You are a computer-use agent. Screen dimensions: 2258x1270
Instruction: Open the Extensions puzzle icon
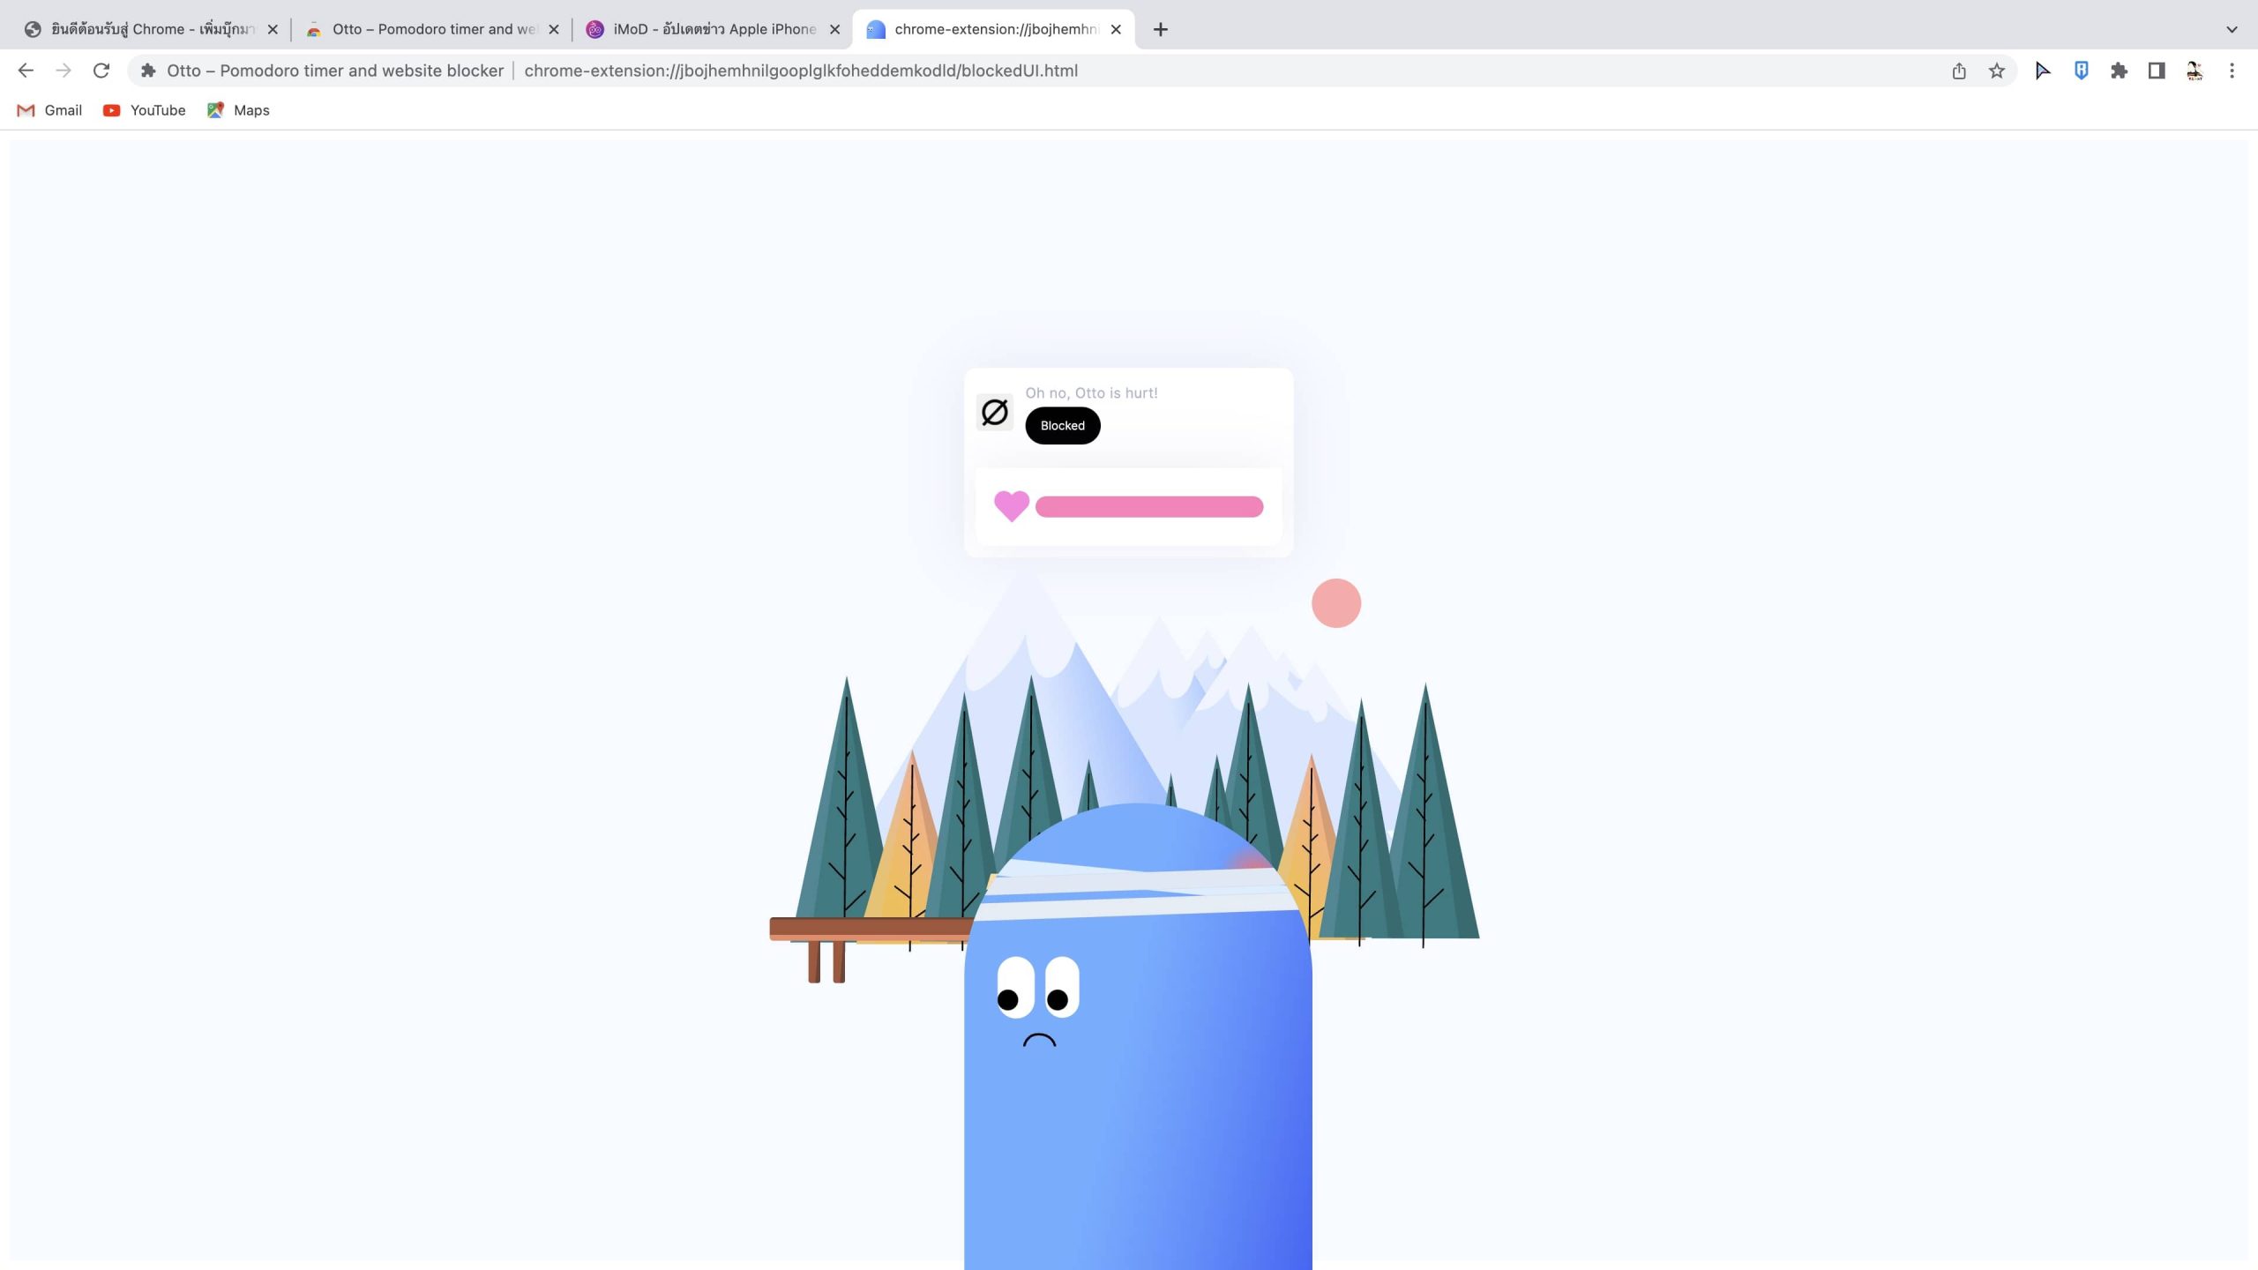pos(2119,71)
